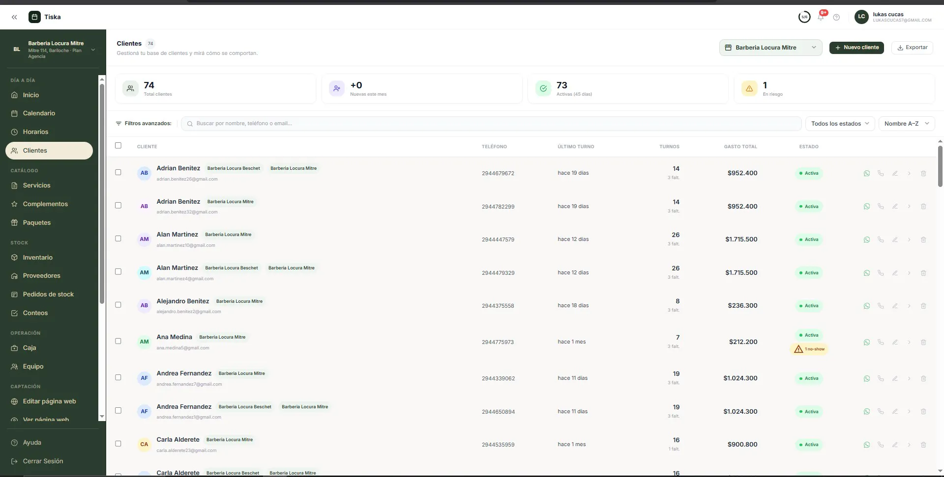944x477 pixels.
Task: Click the sidebar vertical scrollbar
Action: tap(102, 194)
